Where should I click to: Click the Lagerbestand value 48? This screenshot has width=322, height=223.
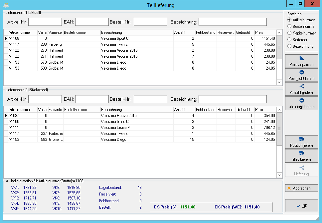pos(139,188)
